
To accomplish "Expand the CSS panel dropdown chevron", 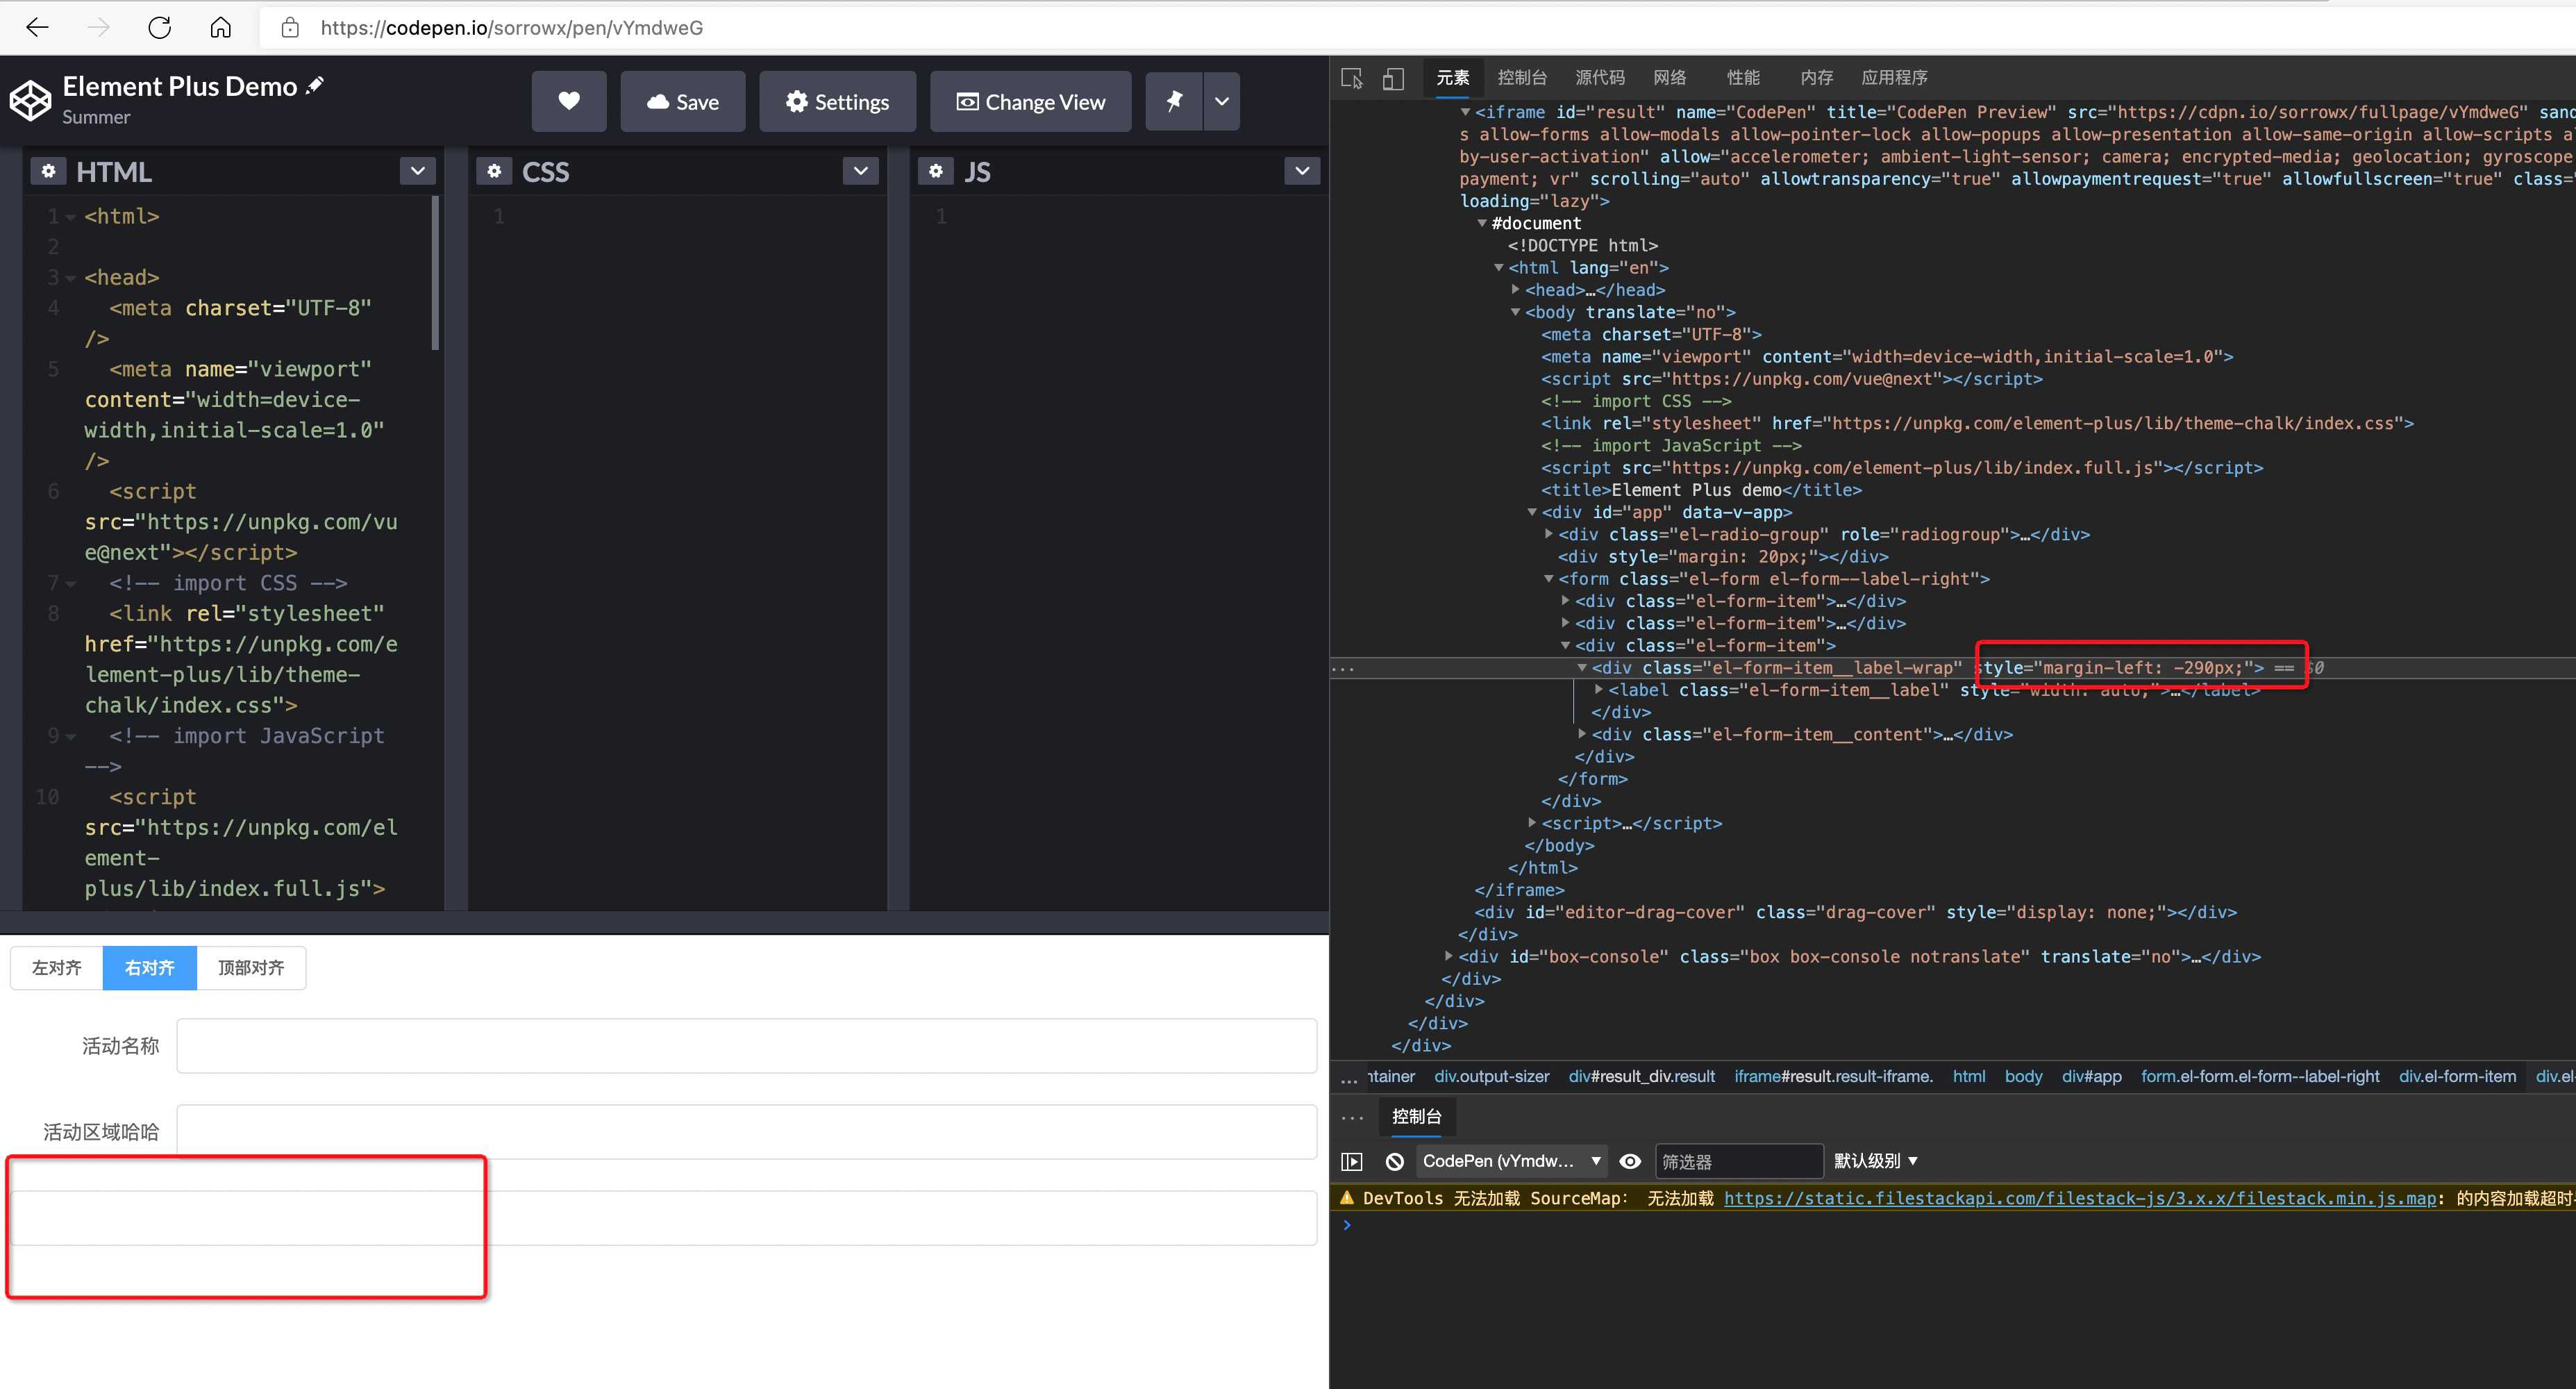I will pyautogui.click(x=861, y=171).
